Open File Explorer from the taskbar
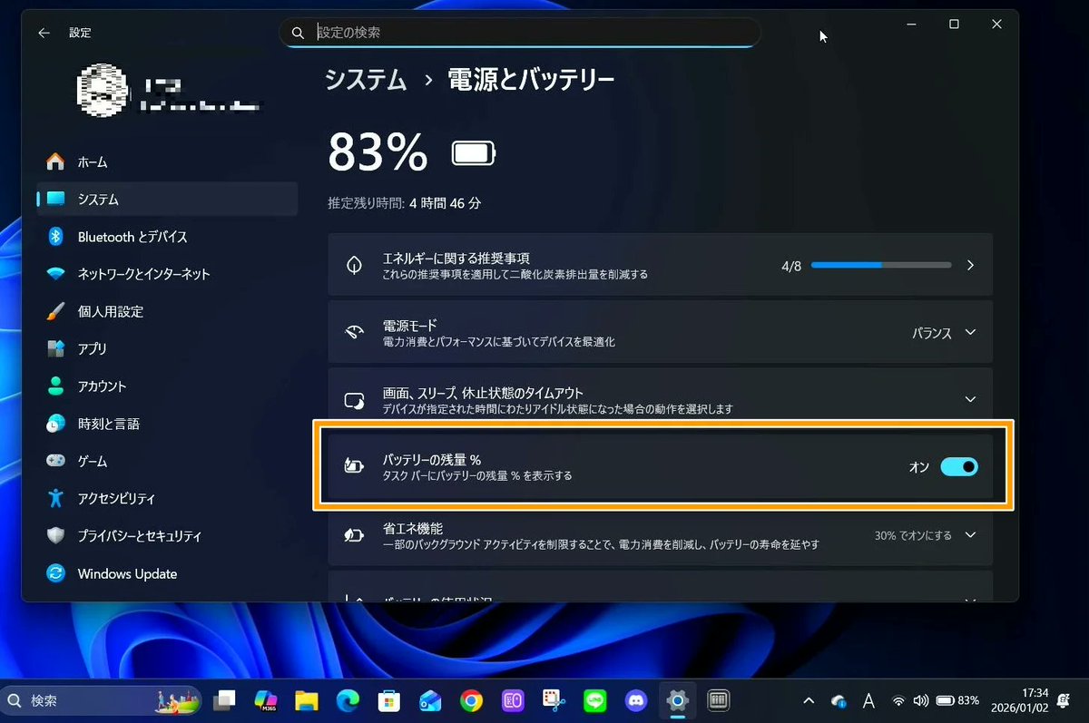 [x=307, y=700]
